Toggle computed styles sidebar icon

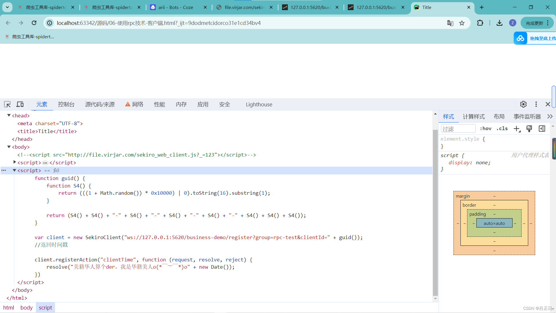point(542,129)
